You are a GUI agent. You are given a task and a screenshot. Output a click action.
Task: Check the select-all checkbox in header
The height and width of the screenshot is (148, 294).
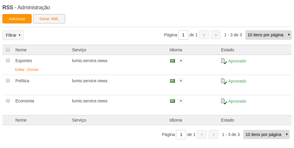coord(8,50)
